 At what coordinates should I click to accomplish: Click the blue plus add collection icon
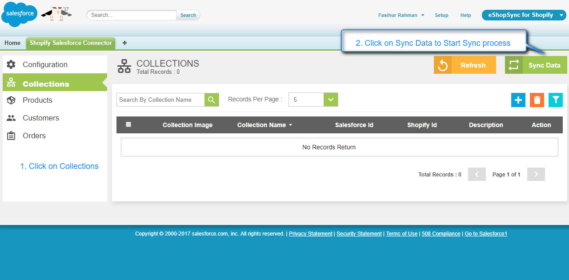[518, 100]
